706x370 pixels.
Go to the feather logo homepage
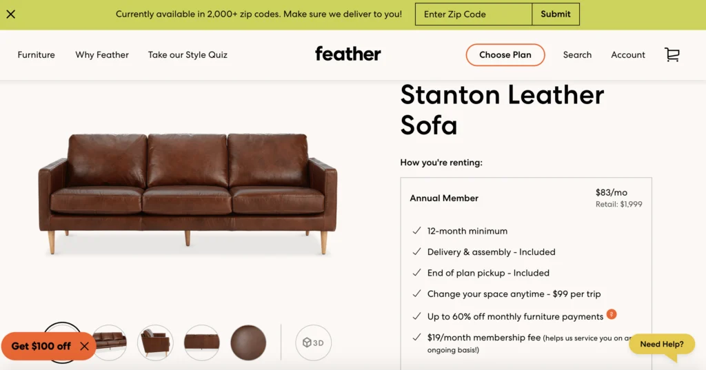(x=347, y=54)
